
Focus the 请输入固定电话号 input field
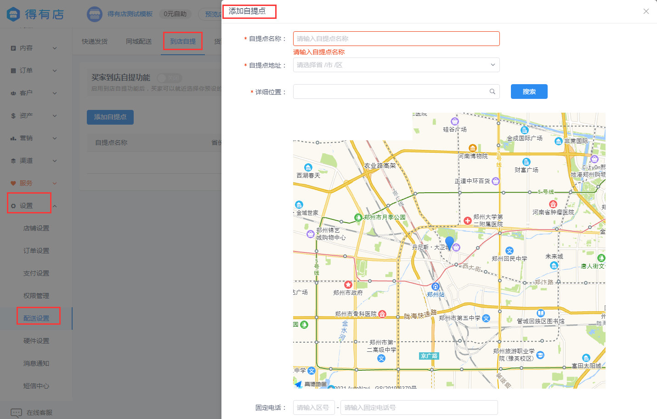(419, 408)
